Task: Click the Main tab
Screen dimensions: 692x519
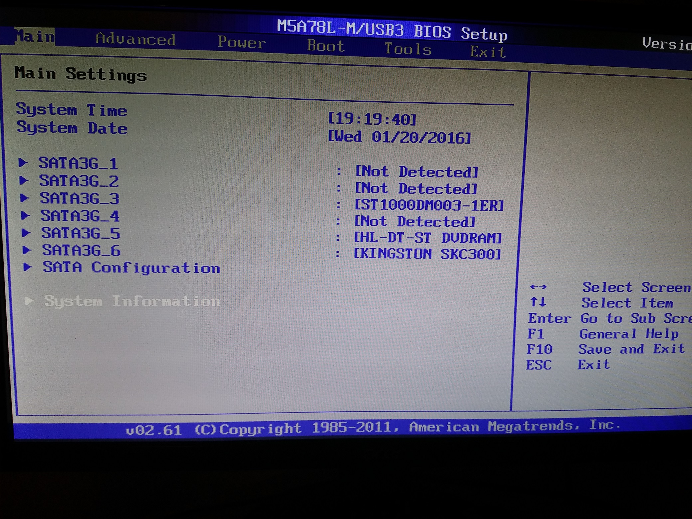Action: tap(35, 36)
